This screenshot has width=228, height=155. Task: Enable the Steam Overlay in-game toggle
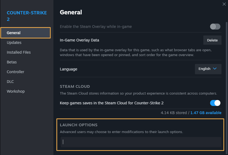215,27
